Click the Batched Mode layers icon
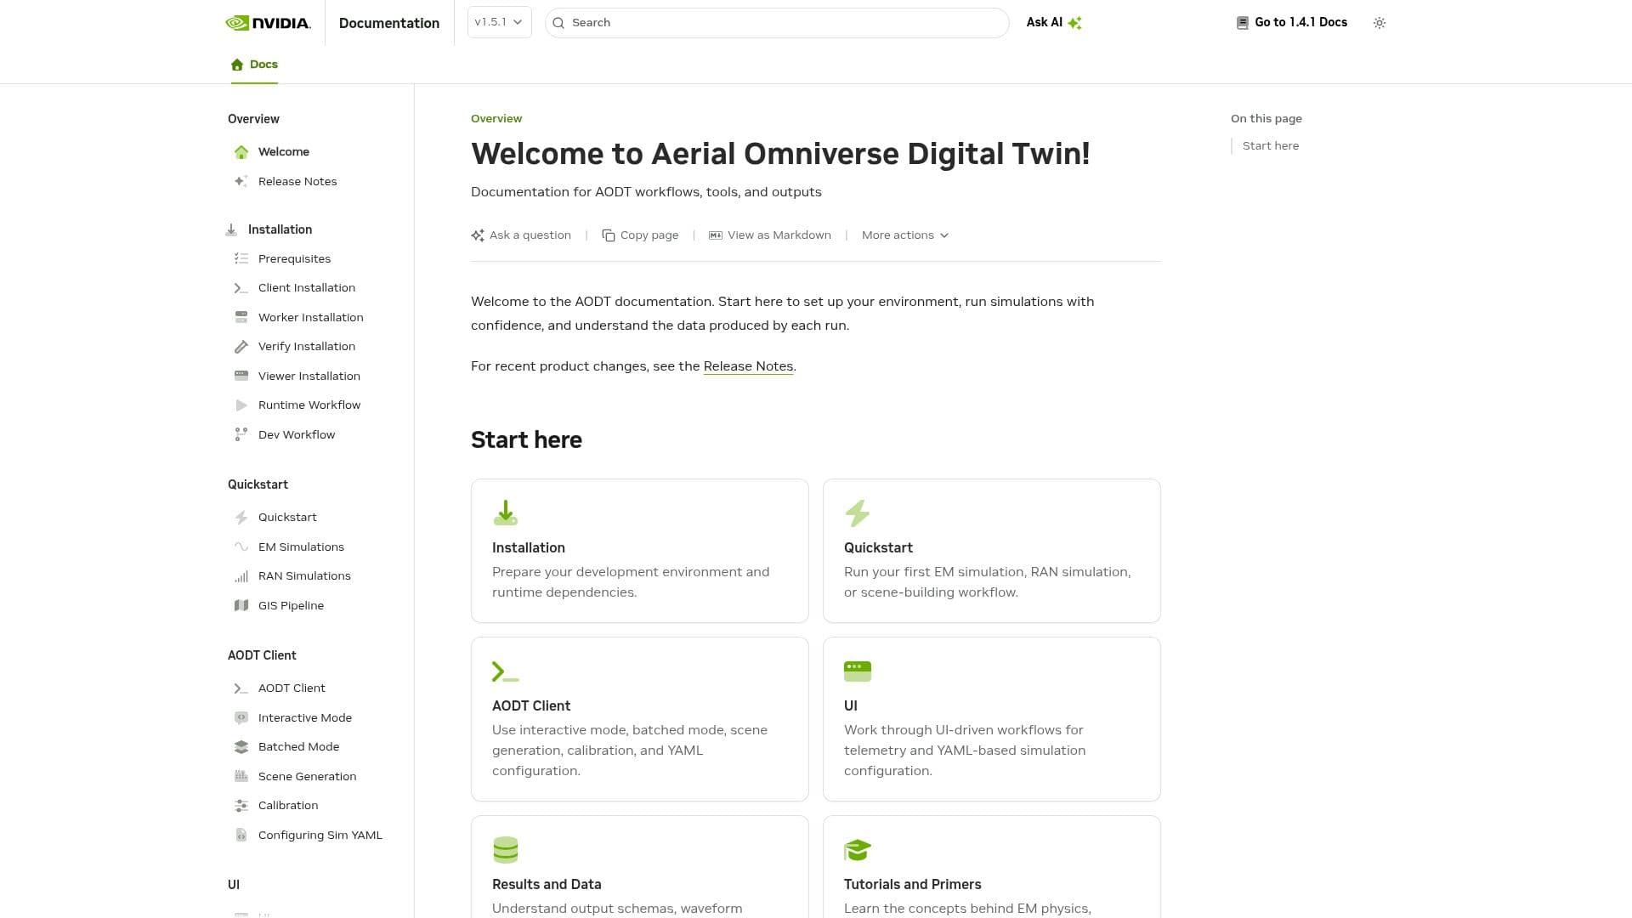The width and height of the screenshot is (1632, 918). [x=241, y=747]
